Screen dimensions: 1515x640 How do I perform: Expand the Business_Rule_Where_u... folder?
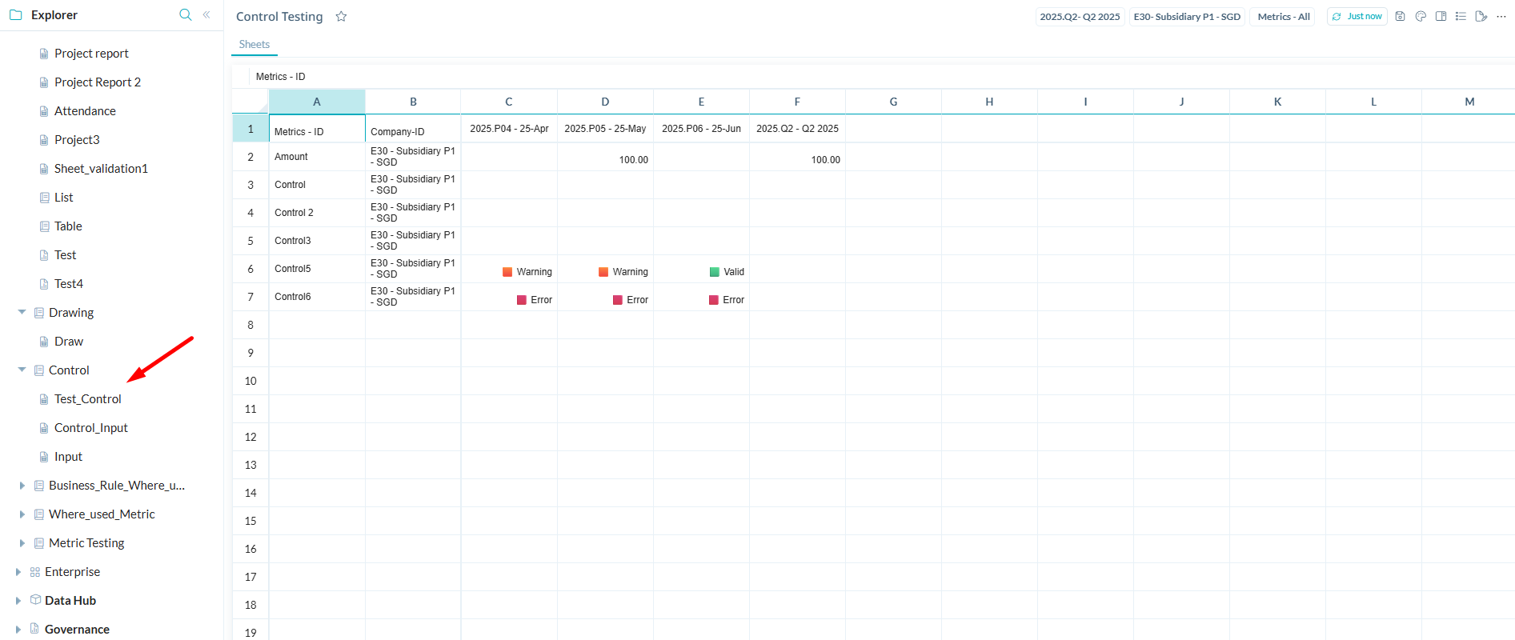click(22, 486)
